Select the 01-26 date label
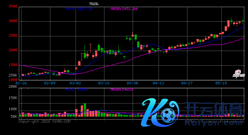This screenshot has width=248, height=135. [21, 83]
